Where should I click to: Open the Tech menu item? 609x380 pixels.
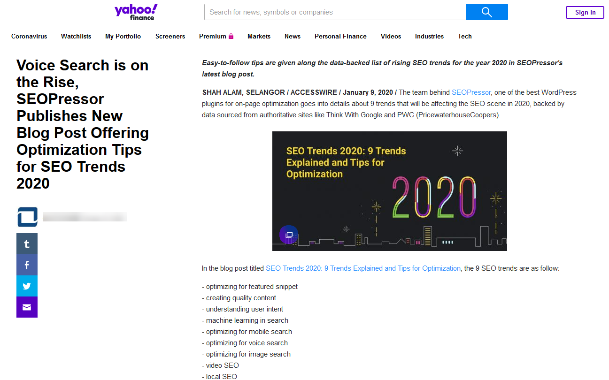(x=465, y=36)
